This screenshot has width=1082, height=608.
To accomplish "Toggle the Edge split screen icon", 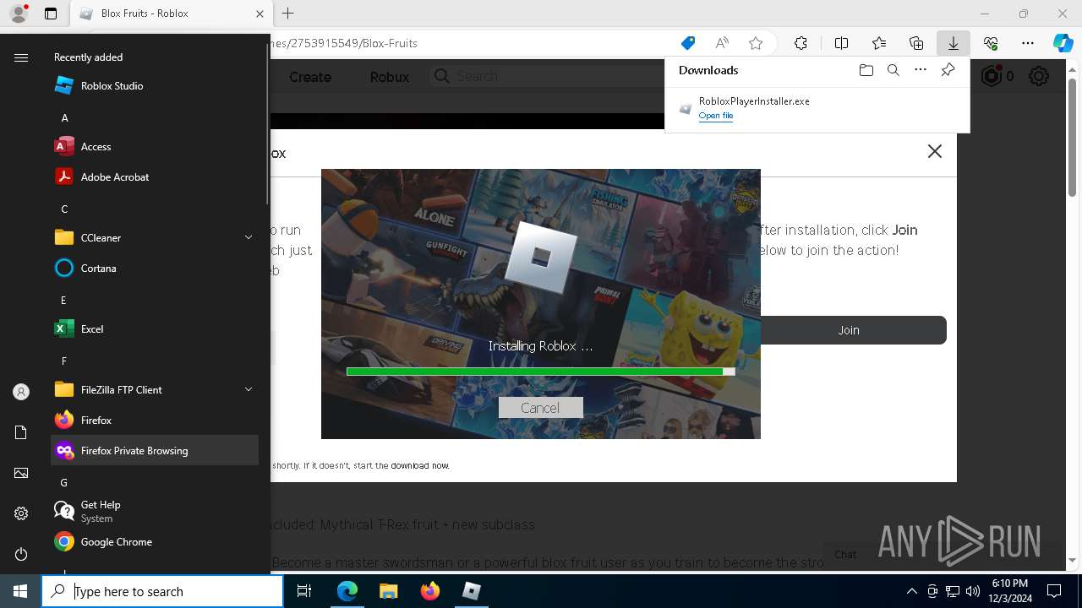I will pos(841,43).
